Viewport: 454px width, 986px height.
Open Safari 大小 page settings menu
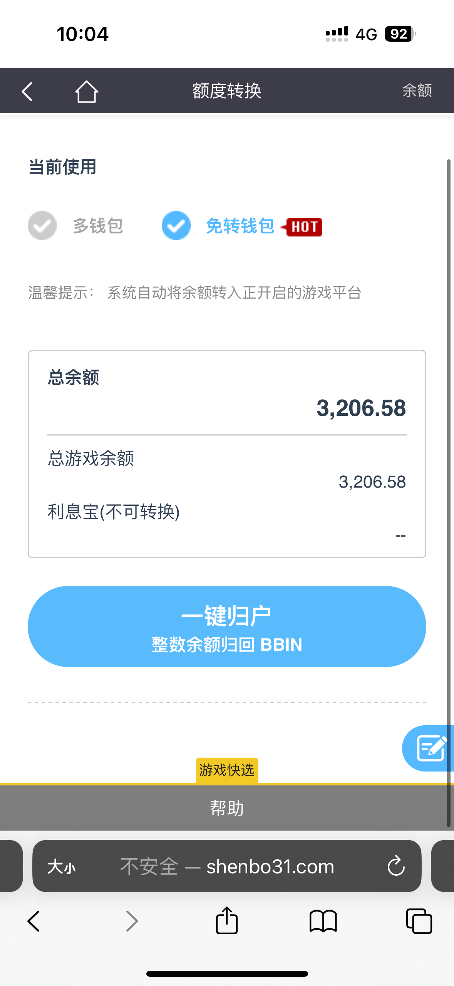coord(62,866)
